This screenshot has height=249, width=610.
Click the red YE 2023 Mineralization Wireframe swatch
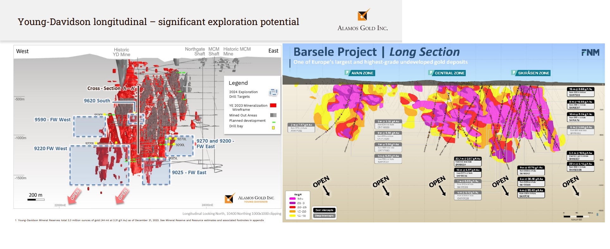tap(273, 105)
